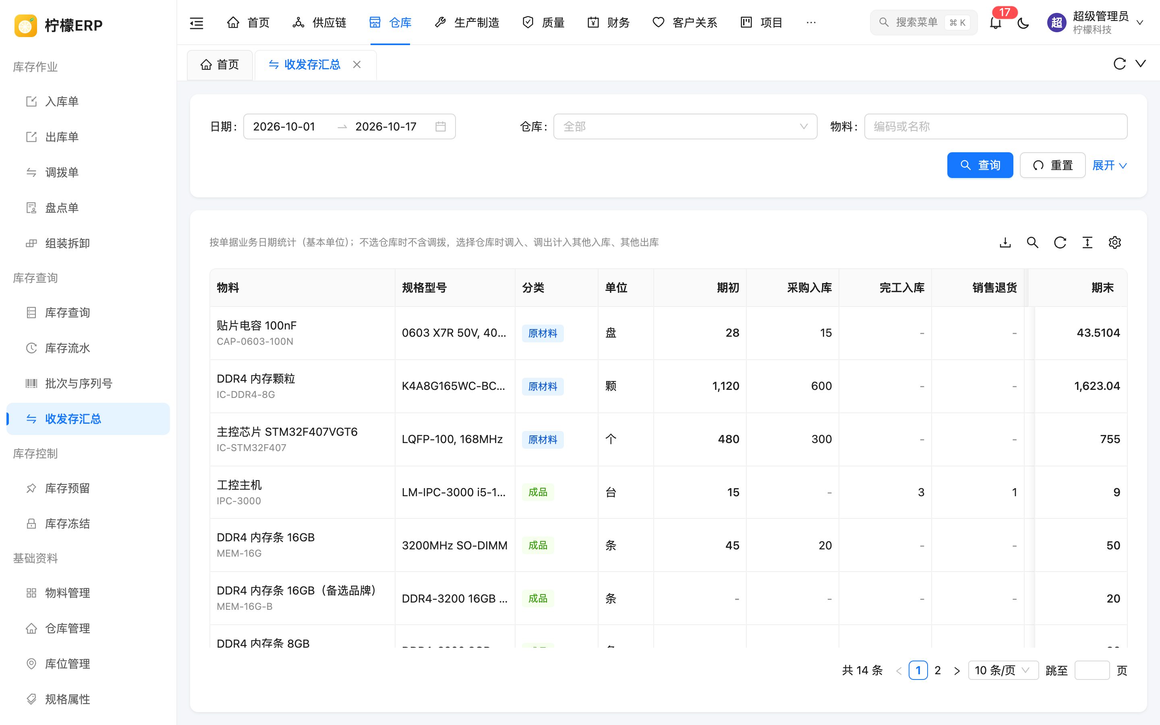
Task: Click the IC-DDR4-8G material code
Action: pos(246,395)
